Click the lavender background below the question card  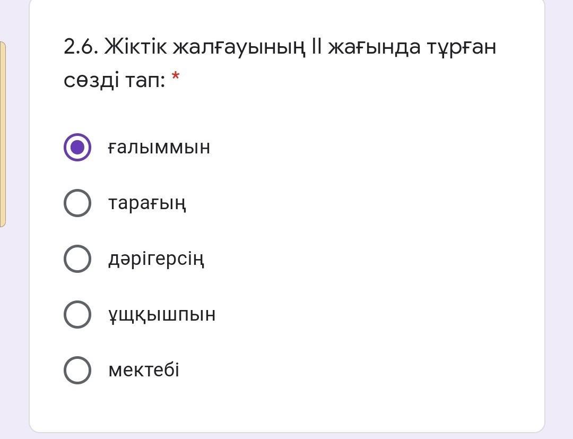click(286, 436)
